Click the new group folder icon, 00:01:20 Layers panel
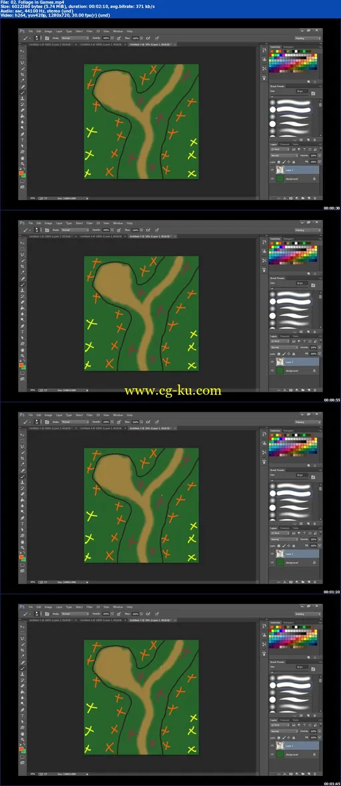This screenshot has width=341, height=786. point(303,582)
